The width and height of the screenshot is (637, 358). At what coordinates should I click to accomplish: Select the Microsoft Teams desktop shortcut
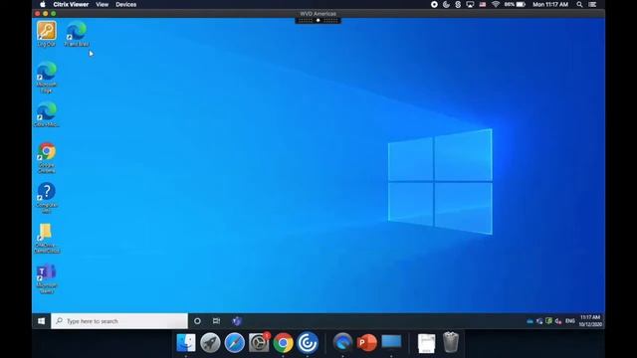coord(47,278)
